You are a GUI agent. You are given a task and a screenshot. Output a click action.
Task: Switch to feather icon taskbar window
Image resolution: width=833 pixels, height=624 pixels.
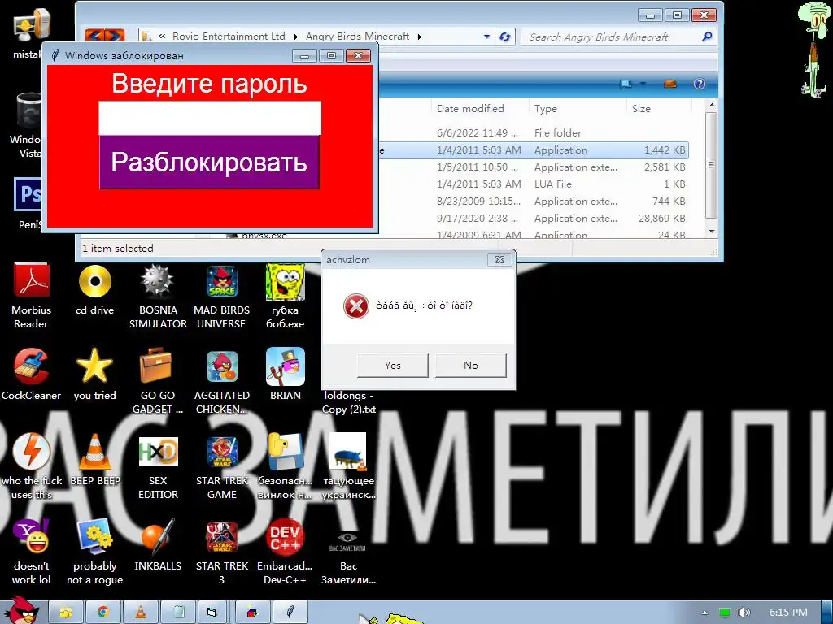[x=290, y=613]
